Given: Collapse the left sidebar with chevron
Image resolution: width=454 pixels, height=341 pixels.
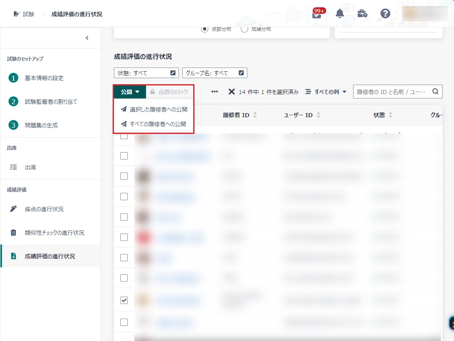Looking at the screenshot, I should 87,38.
